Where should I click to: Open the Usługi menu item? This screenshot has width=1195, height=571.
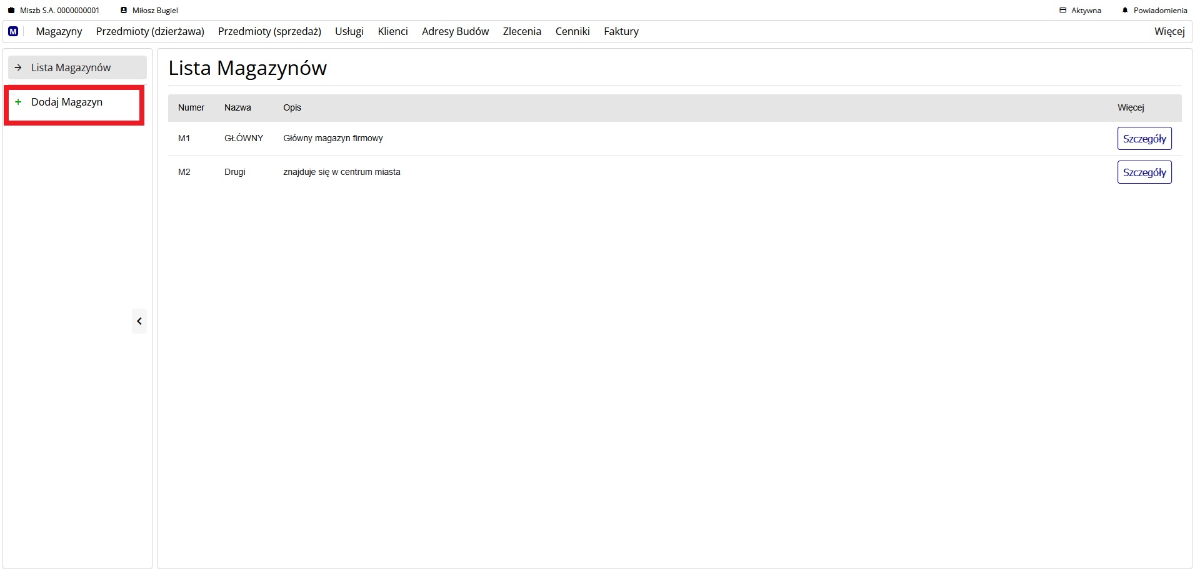tap(349, 31)
